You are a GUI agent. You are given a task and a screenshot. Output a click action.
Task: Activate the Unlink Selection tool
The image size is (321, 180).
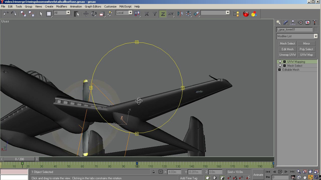31,14
